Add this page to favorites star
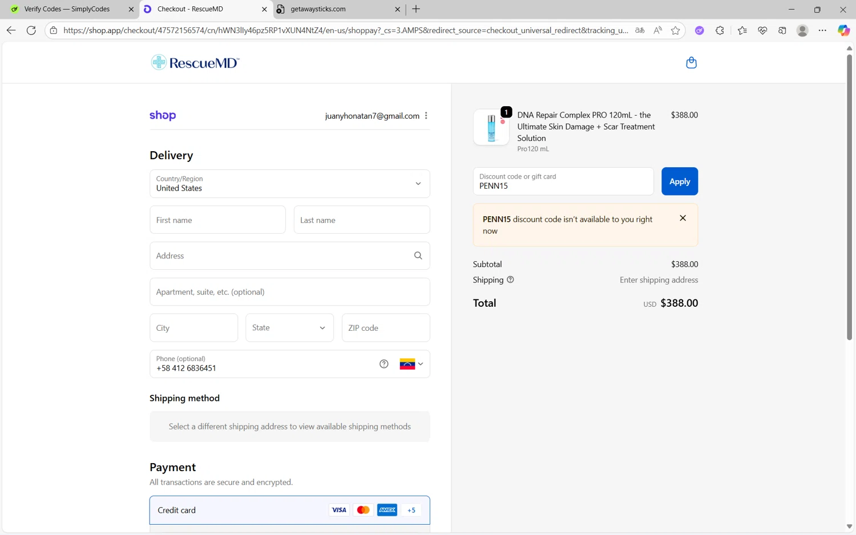 coord(676,30)
